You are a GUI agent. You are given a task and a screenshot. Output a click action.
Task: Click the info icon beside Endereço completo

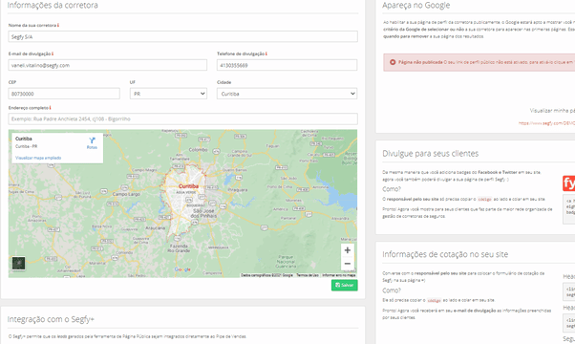coord(50,108)
